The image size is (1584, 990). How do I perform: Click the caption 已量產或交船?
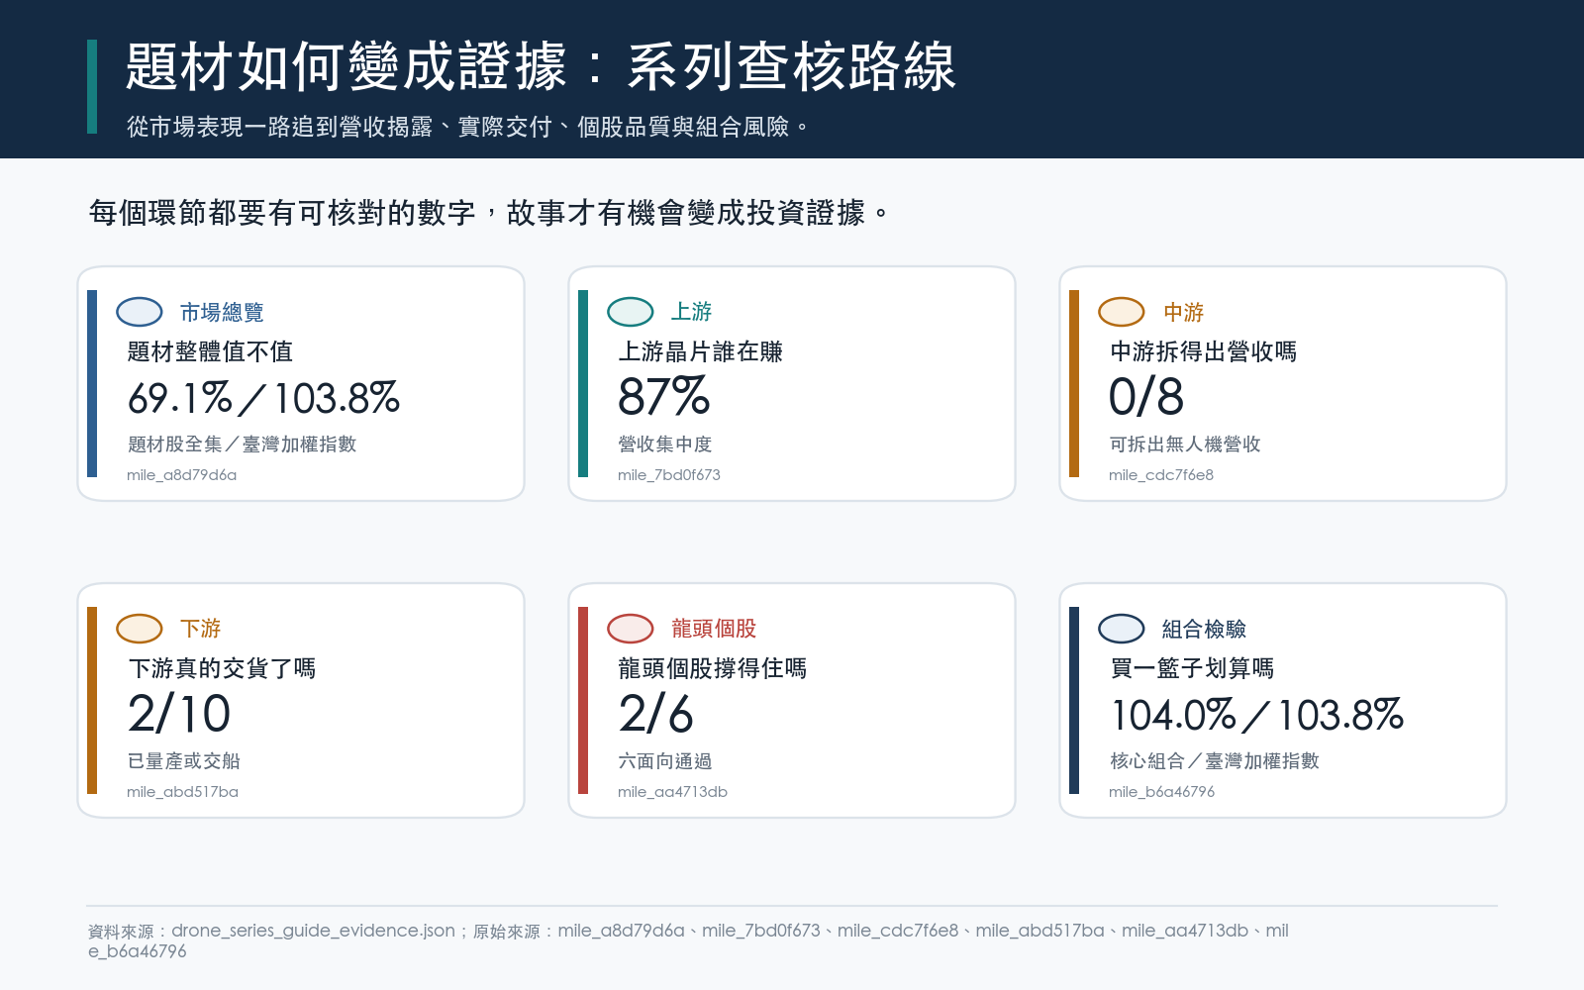[x=184, y=761]
